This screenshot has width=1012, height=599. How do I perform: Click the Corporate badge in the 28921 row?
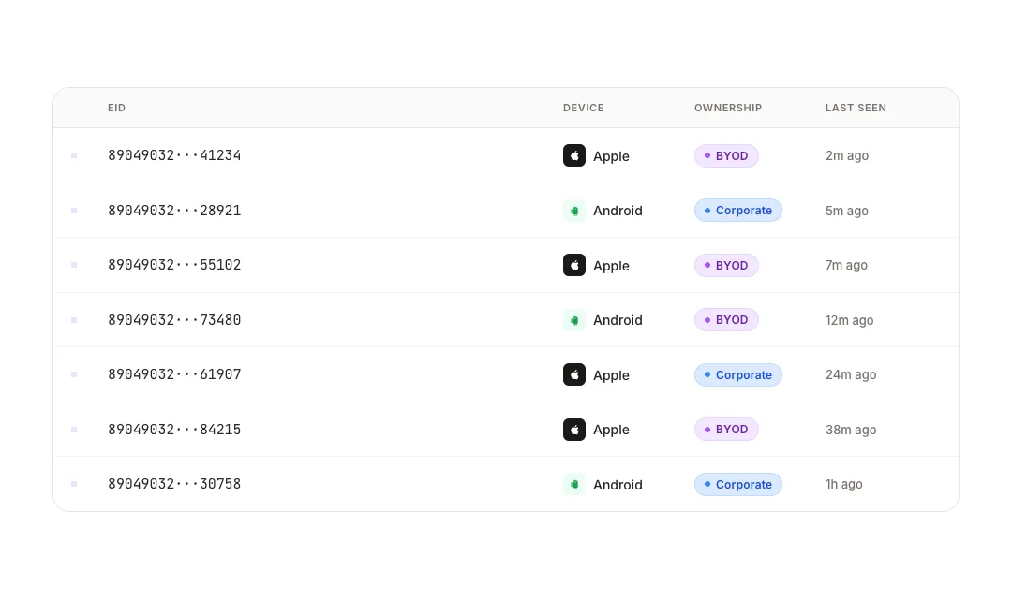tap(737, 211)
